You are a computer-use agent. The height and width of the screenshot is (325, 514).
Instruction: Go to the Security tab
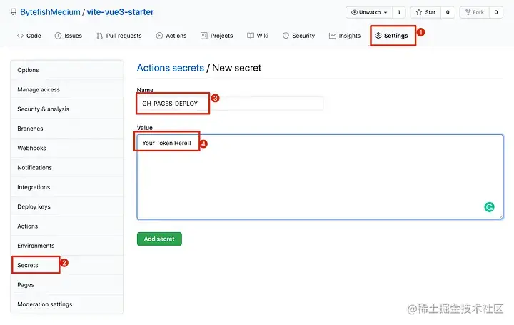[x=298, y=36]
